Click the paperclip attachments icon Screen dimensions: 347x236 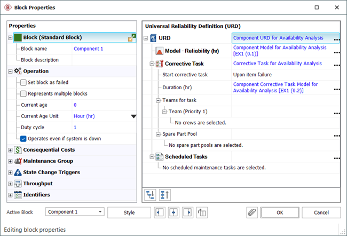pos(251,213)
